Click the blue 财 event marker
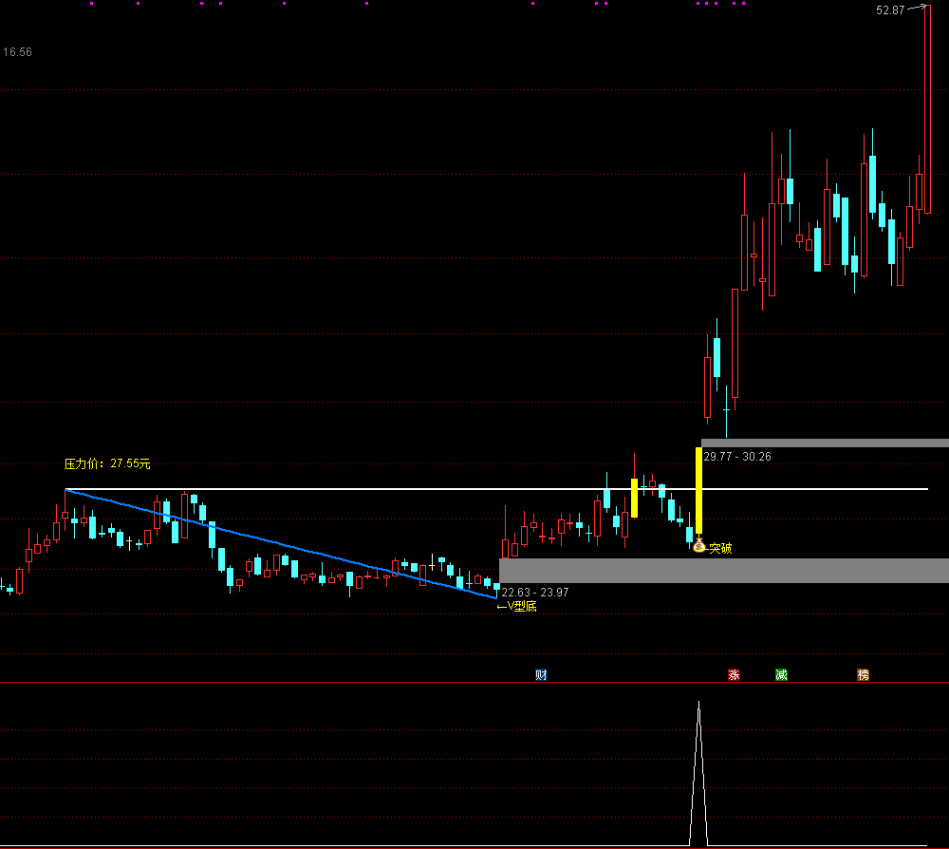Image resolution: width=949 pixels, height=849 pixels. 541,675
